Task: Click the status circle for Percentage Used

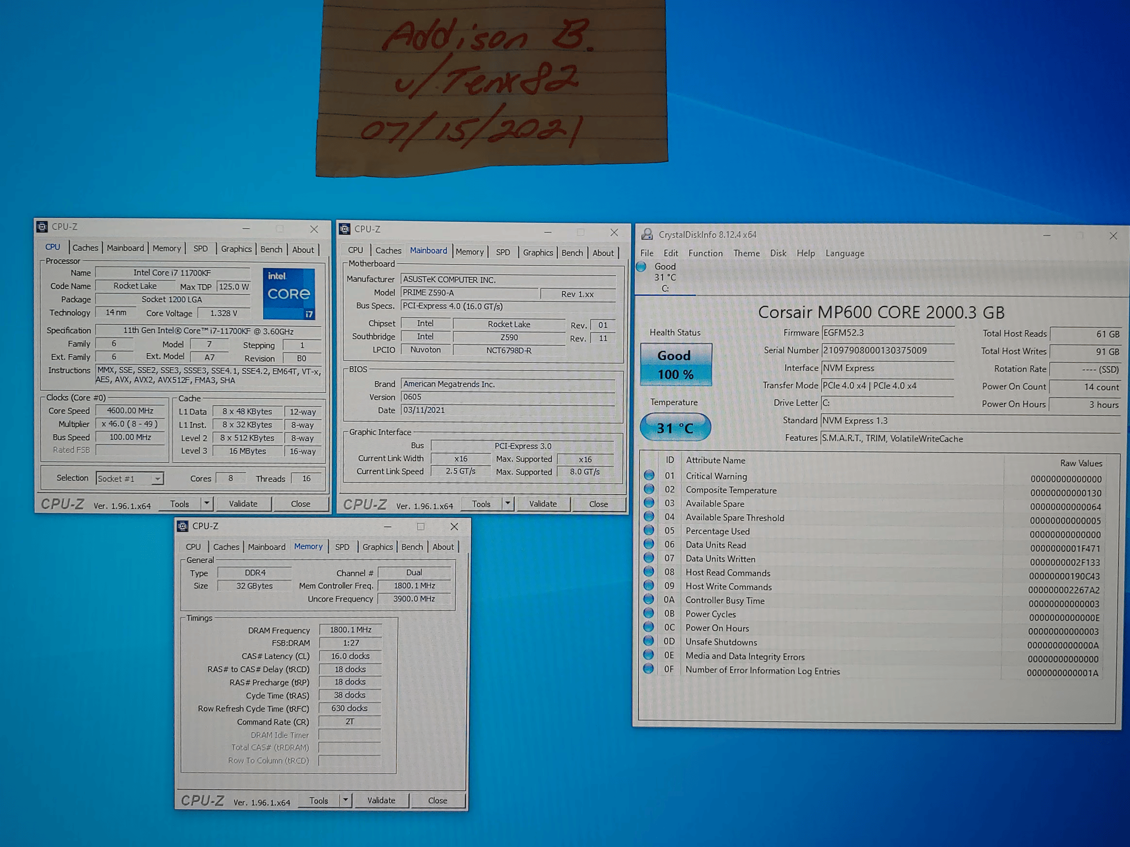Action: 649,530
